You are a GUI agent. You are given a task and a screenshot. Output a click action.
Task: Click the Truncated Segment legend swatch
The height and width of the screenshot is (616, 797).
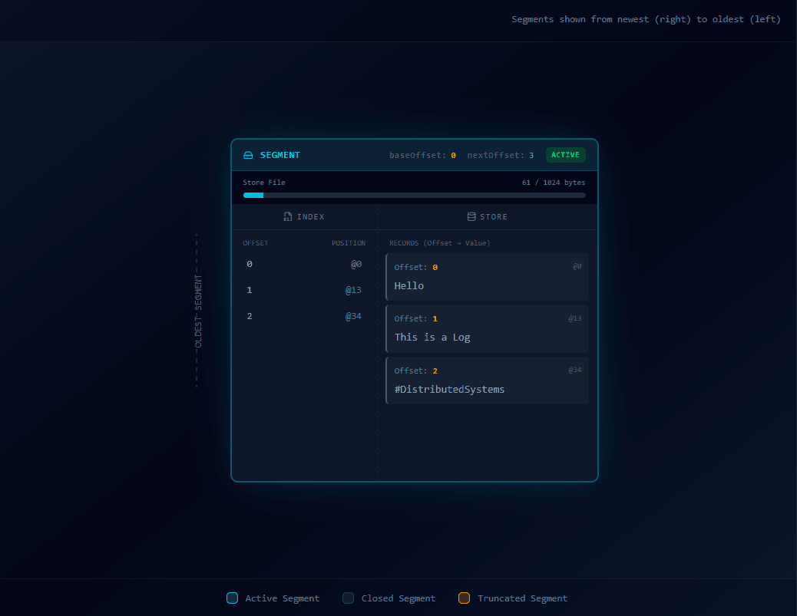(x=464, y=598)
